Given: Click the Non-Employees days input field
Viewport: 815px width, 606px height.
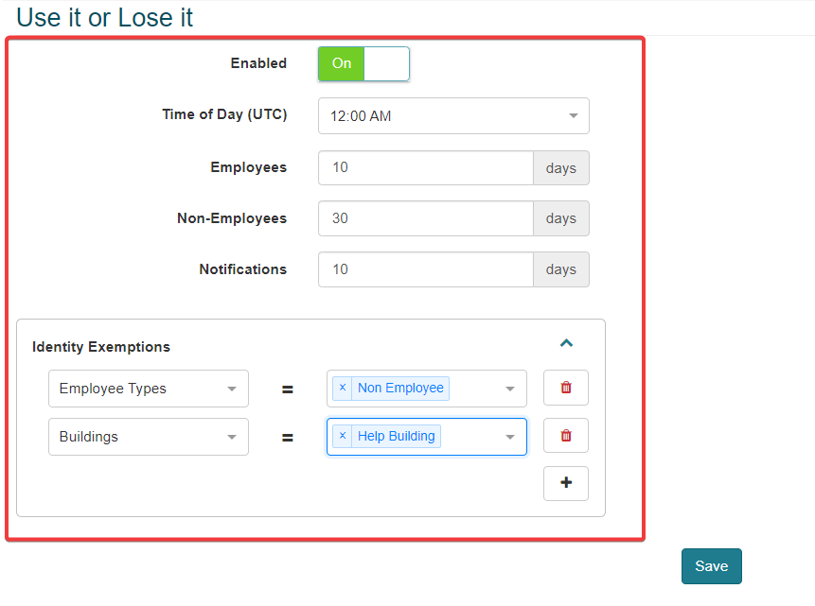Looking at the screenshot, I should [x=426, y=218].
